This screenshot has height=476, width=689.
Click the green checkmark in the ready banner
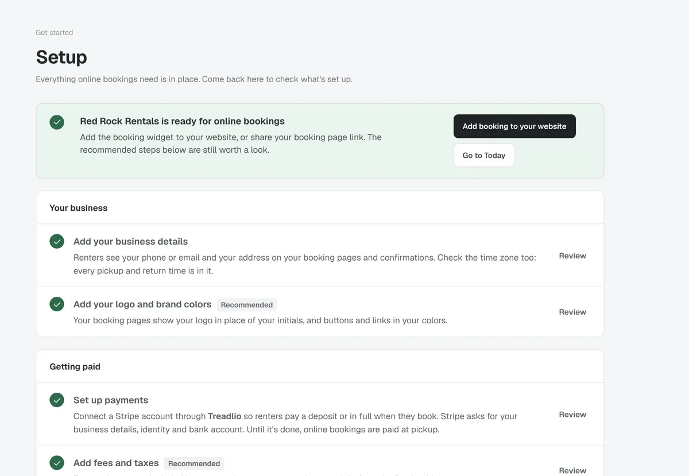(57, 122)
